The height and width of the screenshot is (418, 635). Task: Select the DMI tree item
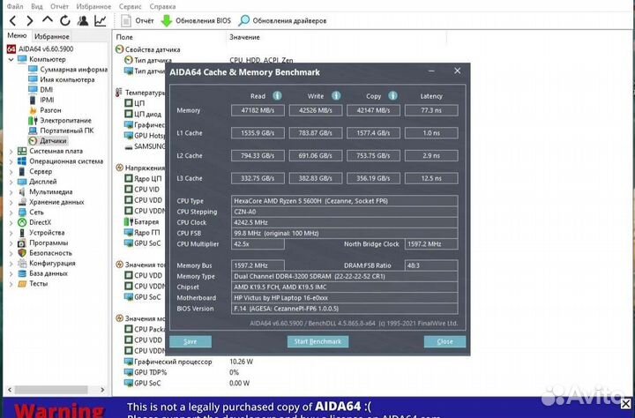pyautogui.click(x=41, y=90)
